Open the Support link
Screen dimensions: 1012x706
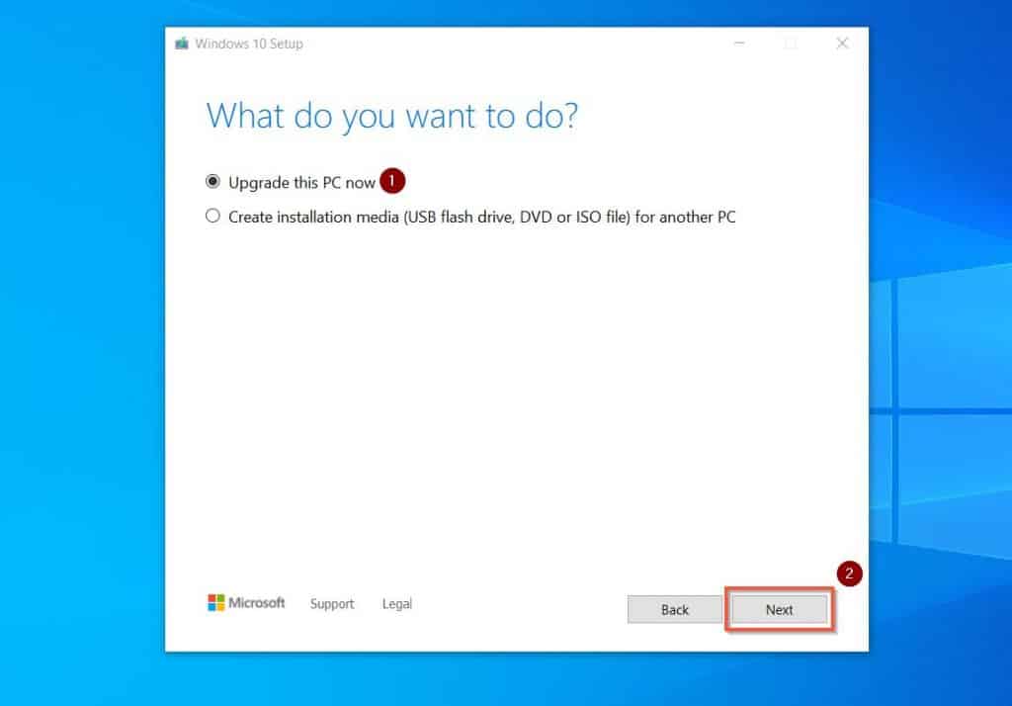tap(332, 603)
